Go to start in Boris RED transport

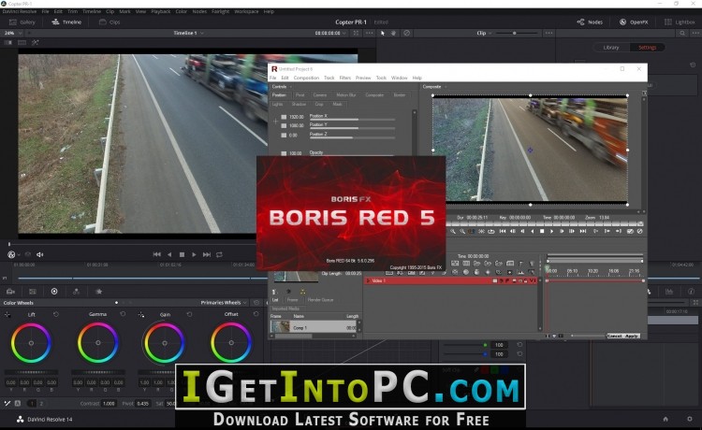pyautogui.click(x=503, y=231)
